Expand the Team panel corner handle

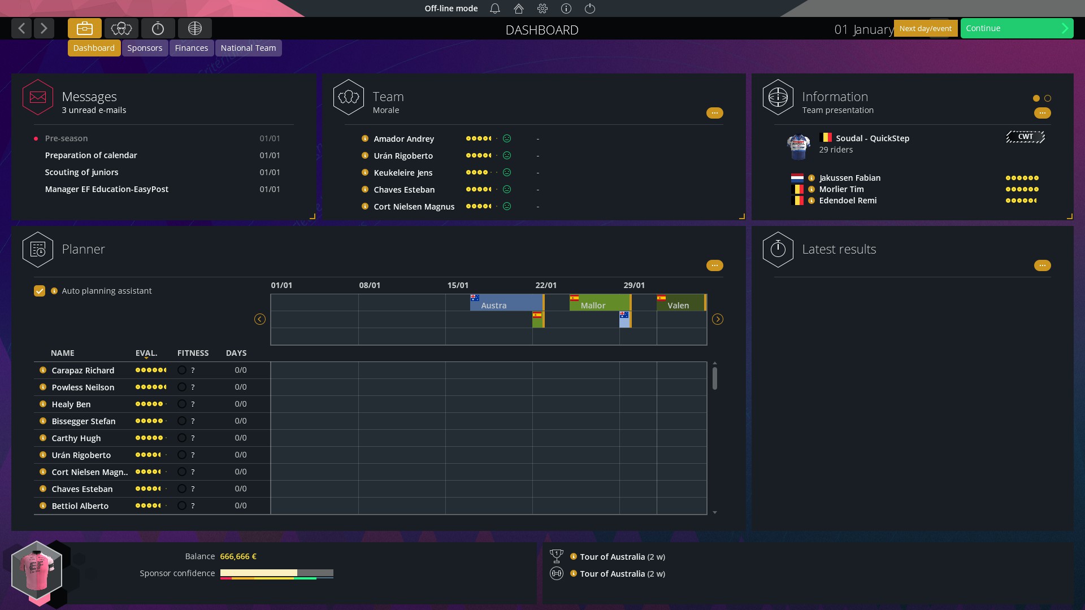pos(742,216)
